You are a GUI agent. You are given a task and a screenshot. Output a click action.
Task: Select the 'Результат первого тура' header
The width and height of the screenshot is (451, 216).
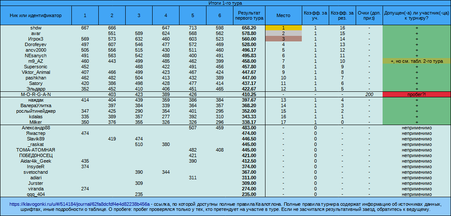click(249, 15)
